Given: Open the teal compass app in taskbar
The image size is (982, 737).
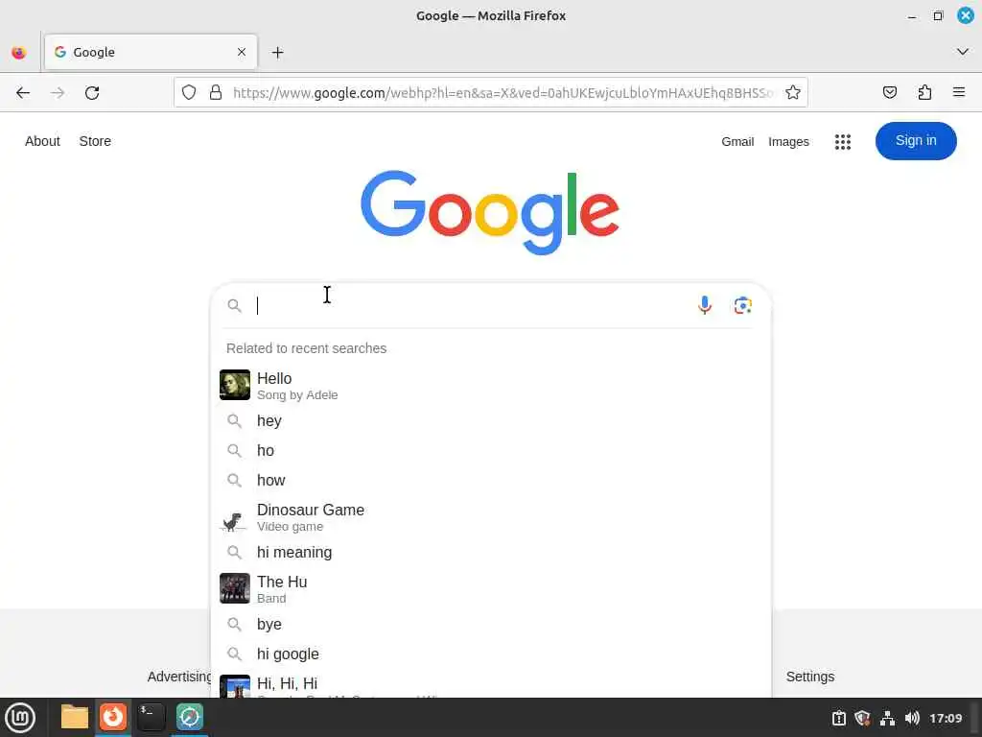Looking at the screenshot, I should click(189, 717).
